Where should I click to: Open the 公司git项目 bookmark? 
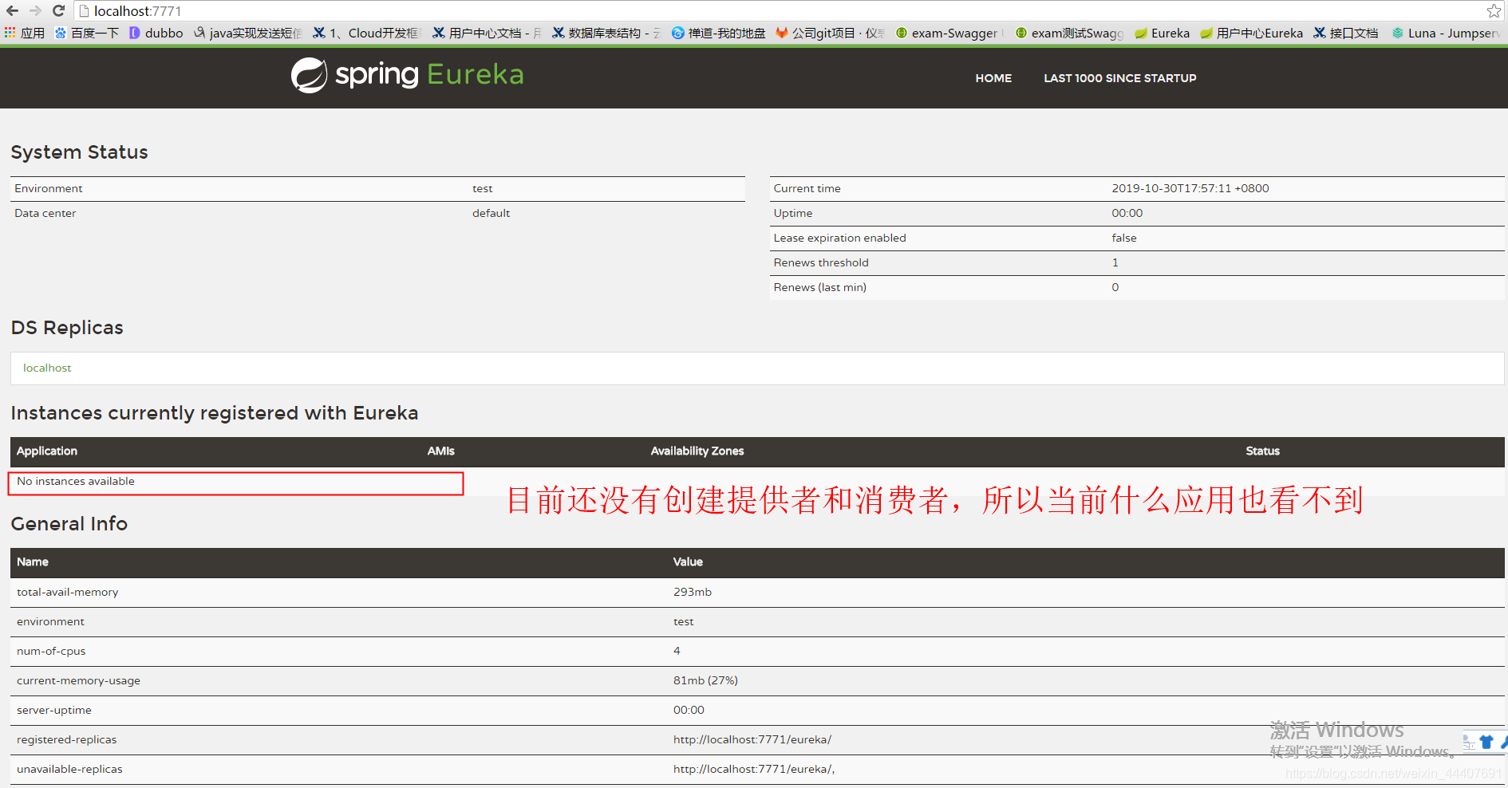pos(830,33)
